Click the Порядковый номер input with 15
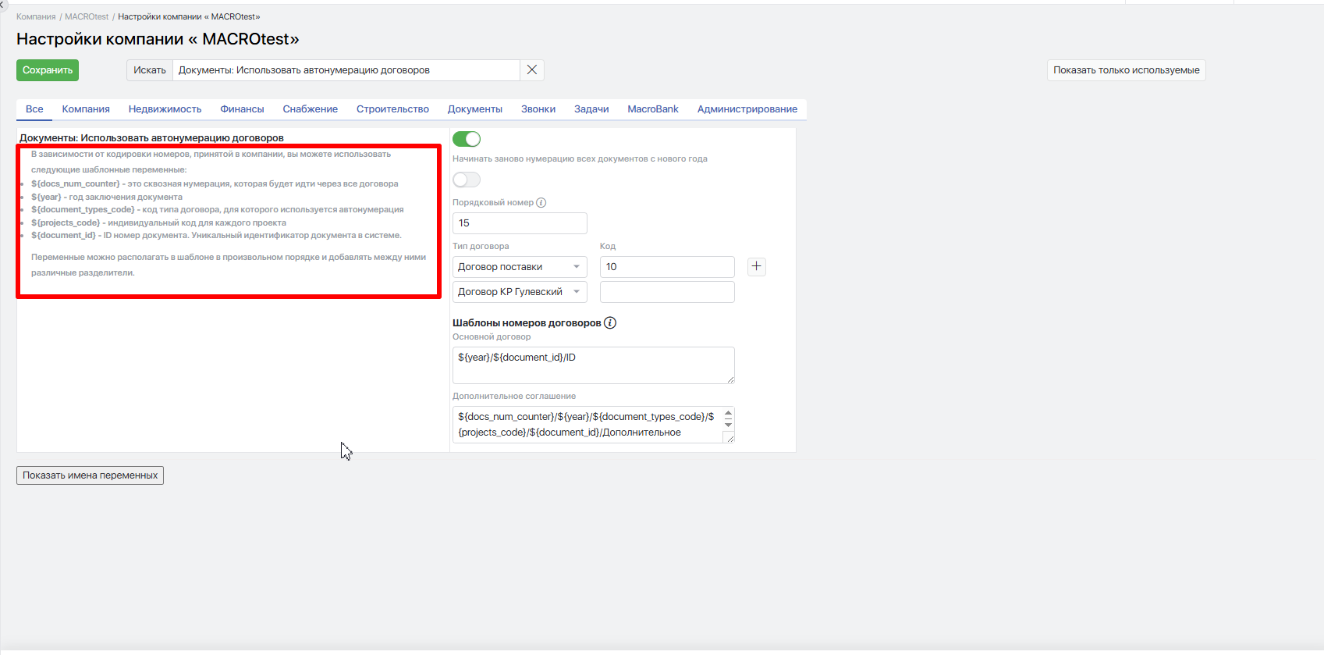This screenshot has width=1324, height=655. click(x=520, y=223)
